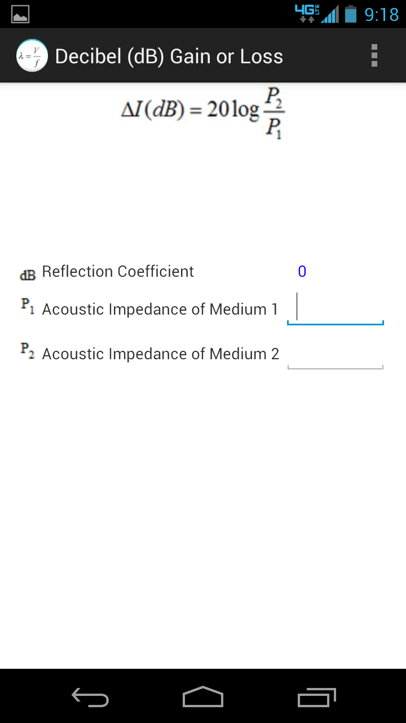The height and width of the screenshot is (723, 406).
Task: Tap the battery icon in status bar
Action: [350, 14]
